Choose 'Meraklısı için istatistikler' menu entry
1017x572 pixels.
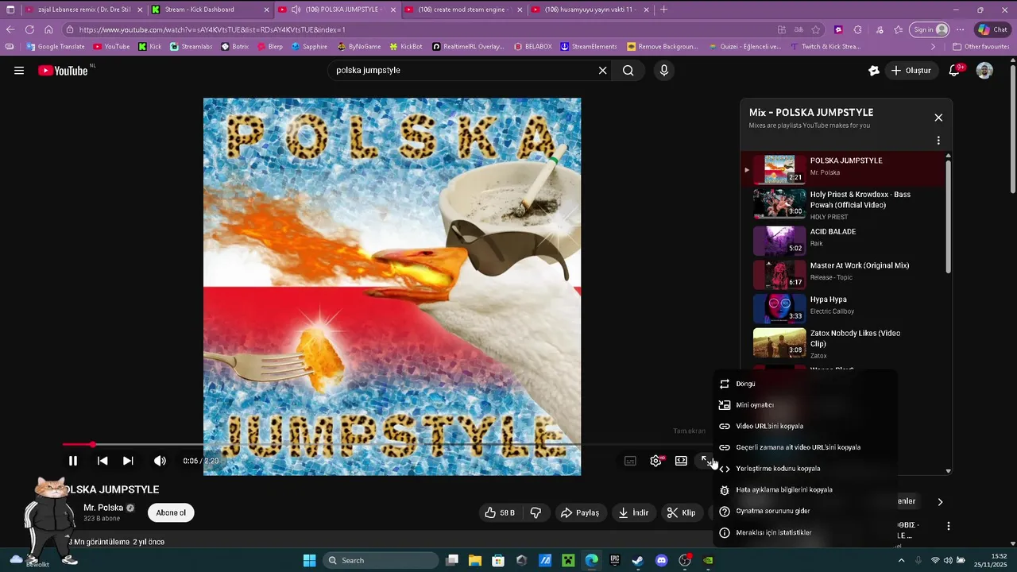(x=805, y=533)
